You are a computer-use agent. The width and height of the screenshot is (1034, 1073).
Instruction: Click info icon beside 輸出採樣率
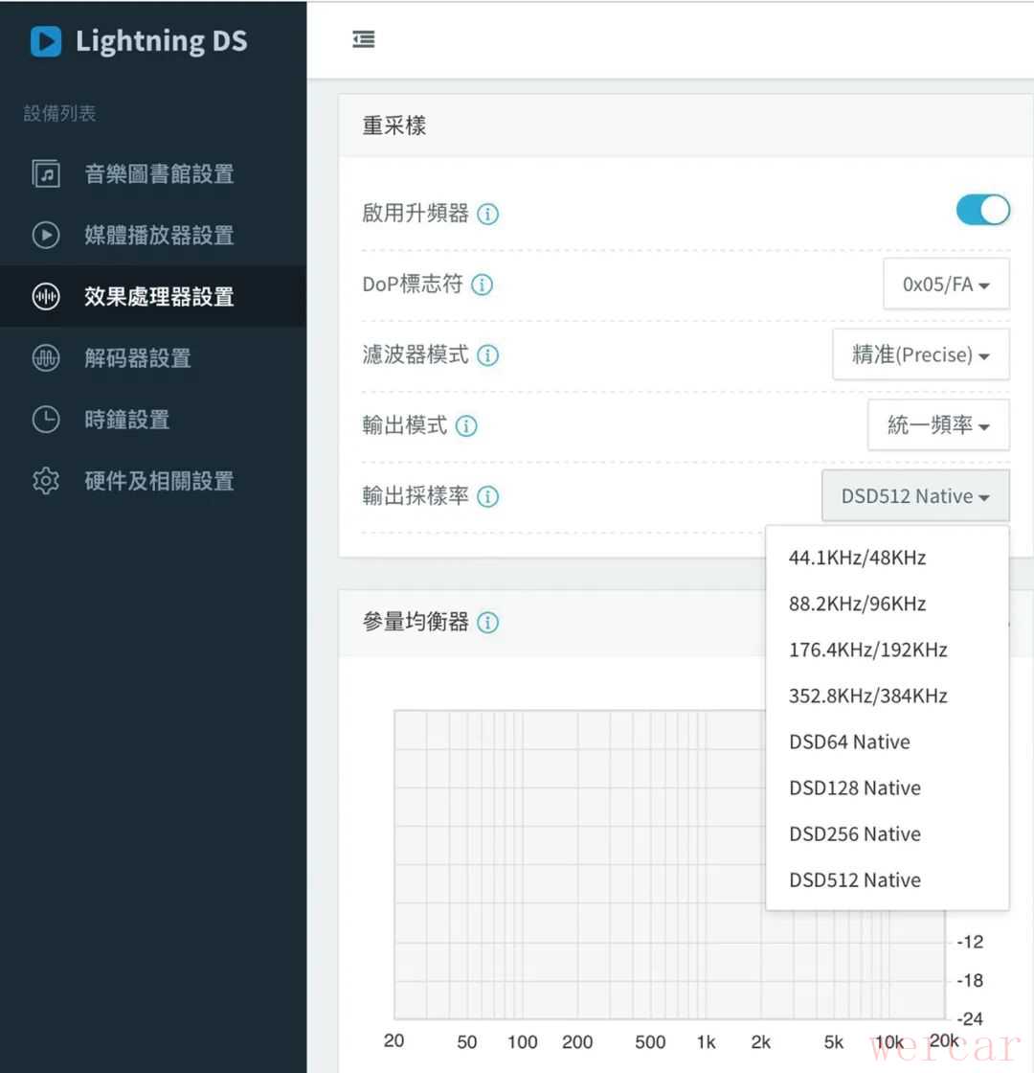pos(487,497)
